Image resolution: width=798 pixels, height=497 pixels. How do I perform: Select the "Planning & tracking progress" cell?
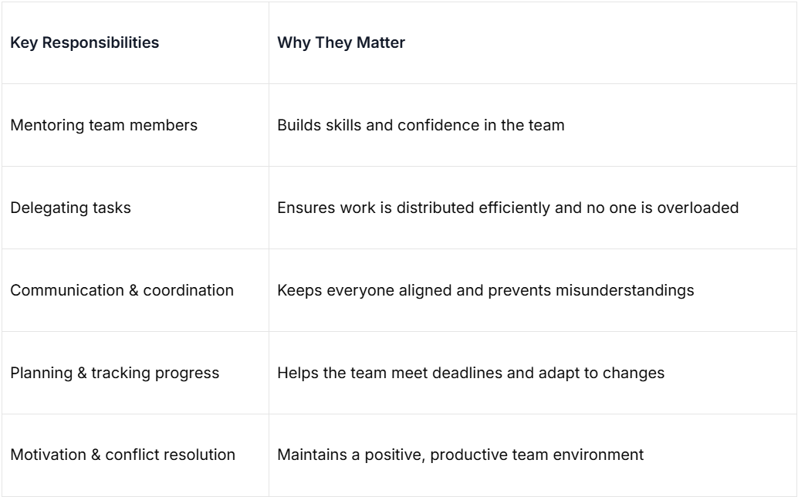coord(114,373)
